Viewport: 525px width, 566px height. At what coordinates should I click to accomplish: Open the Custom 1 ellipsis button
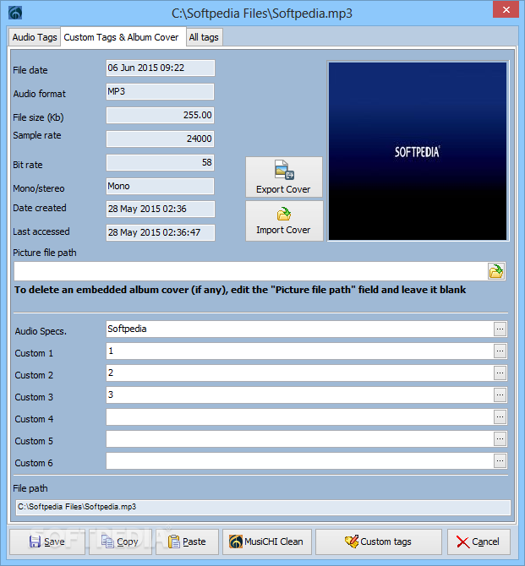pos(500,351)
